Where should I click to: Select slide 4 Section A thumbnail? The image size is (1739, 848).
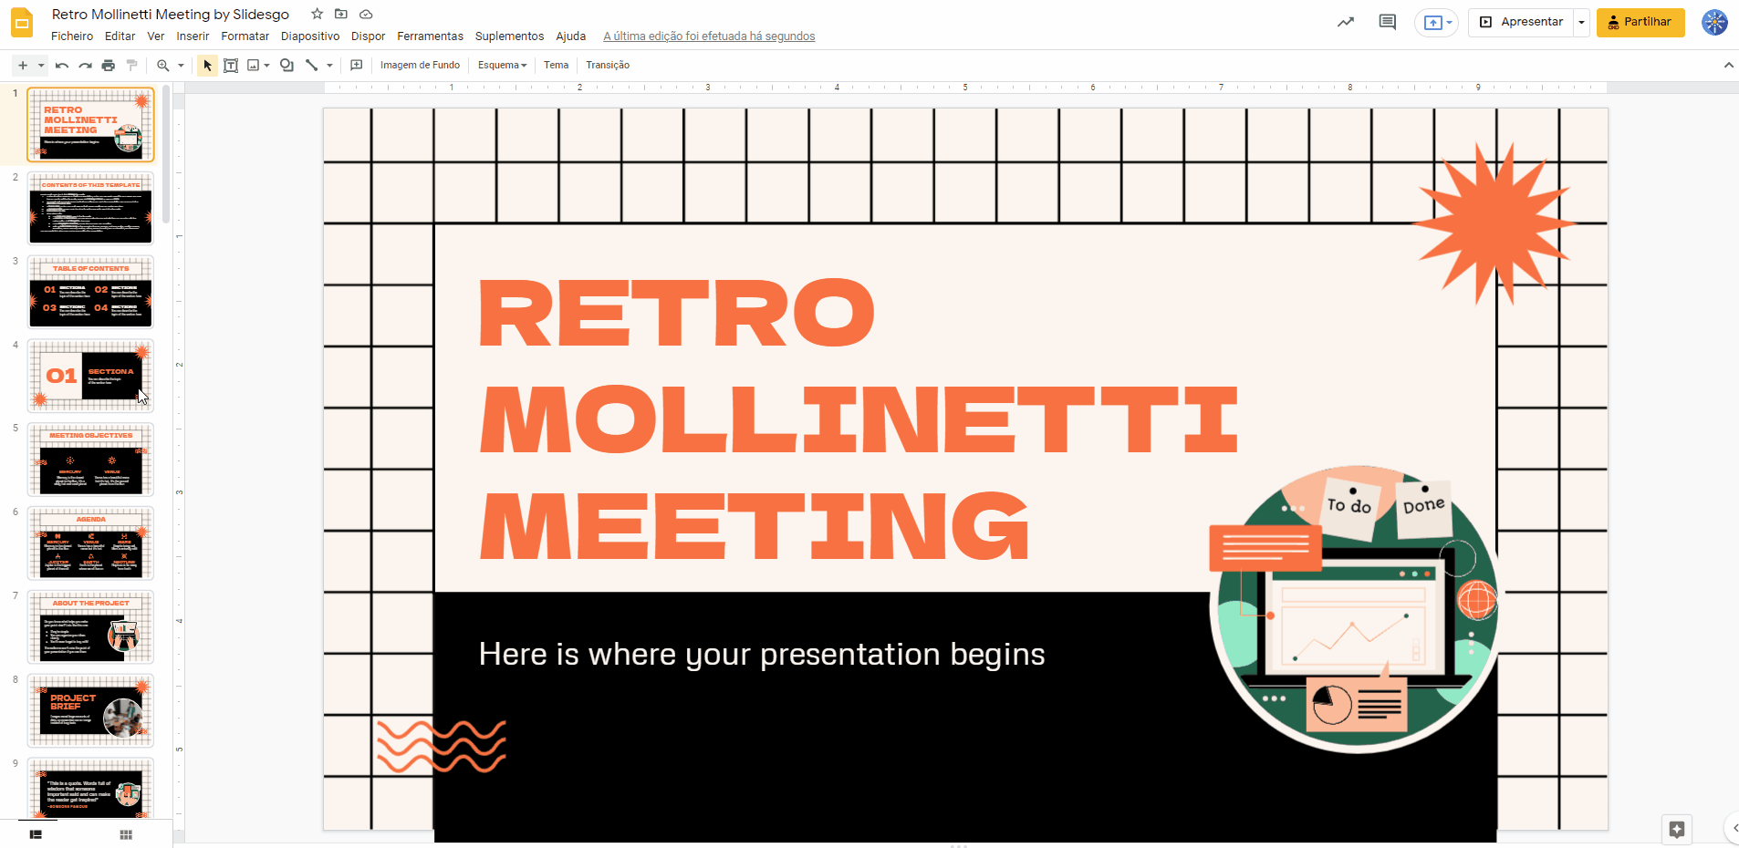(90, 376)
